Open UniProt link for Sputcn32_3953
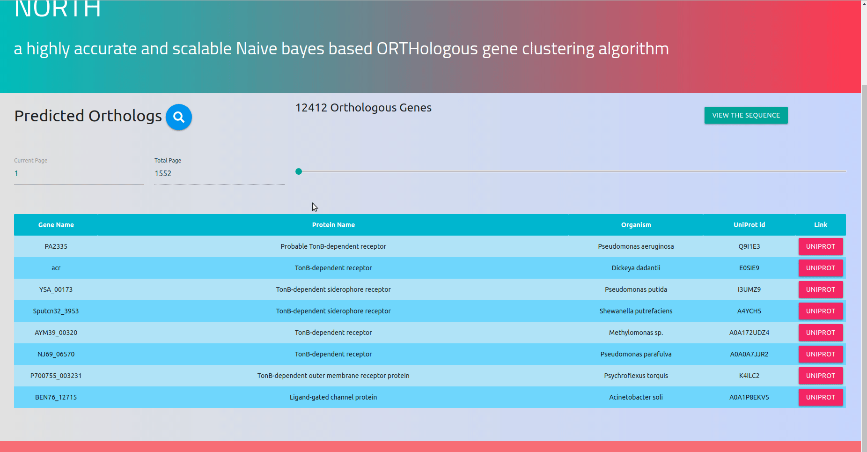Viewport: 867px width, 452px height. tap(820, 311)
